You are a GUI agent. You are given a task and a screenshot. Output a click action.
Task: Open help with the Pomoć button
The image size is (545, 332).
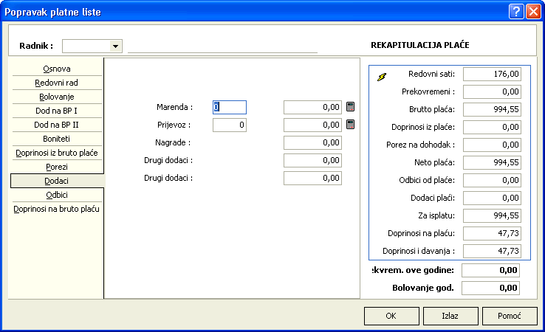[x=509, y=316]
